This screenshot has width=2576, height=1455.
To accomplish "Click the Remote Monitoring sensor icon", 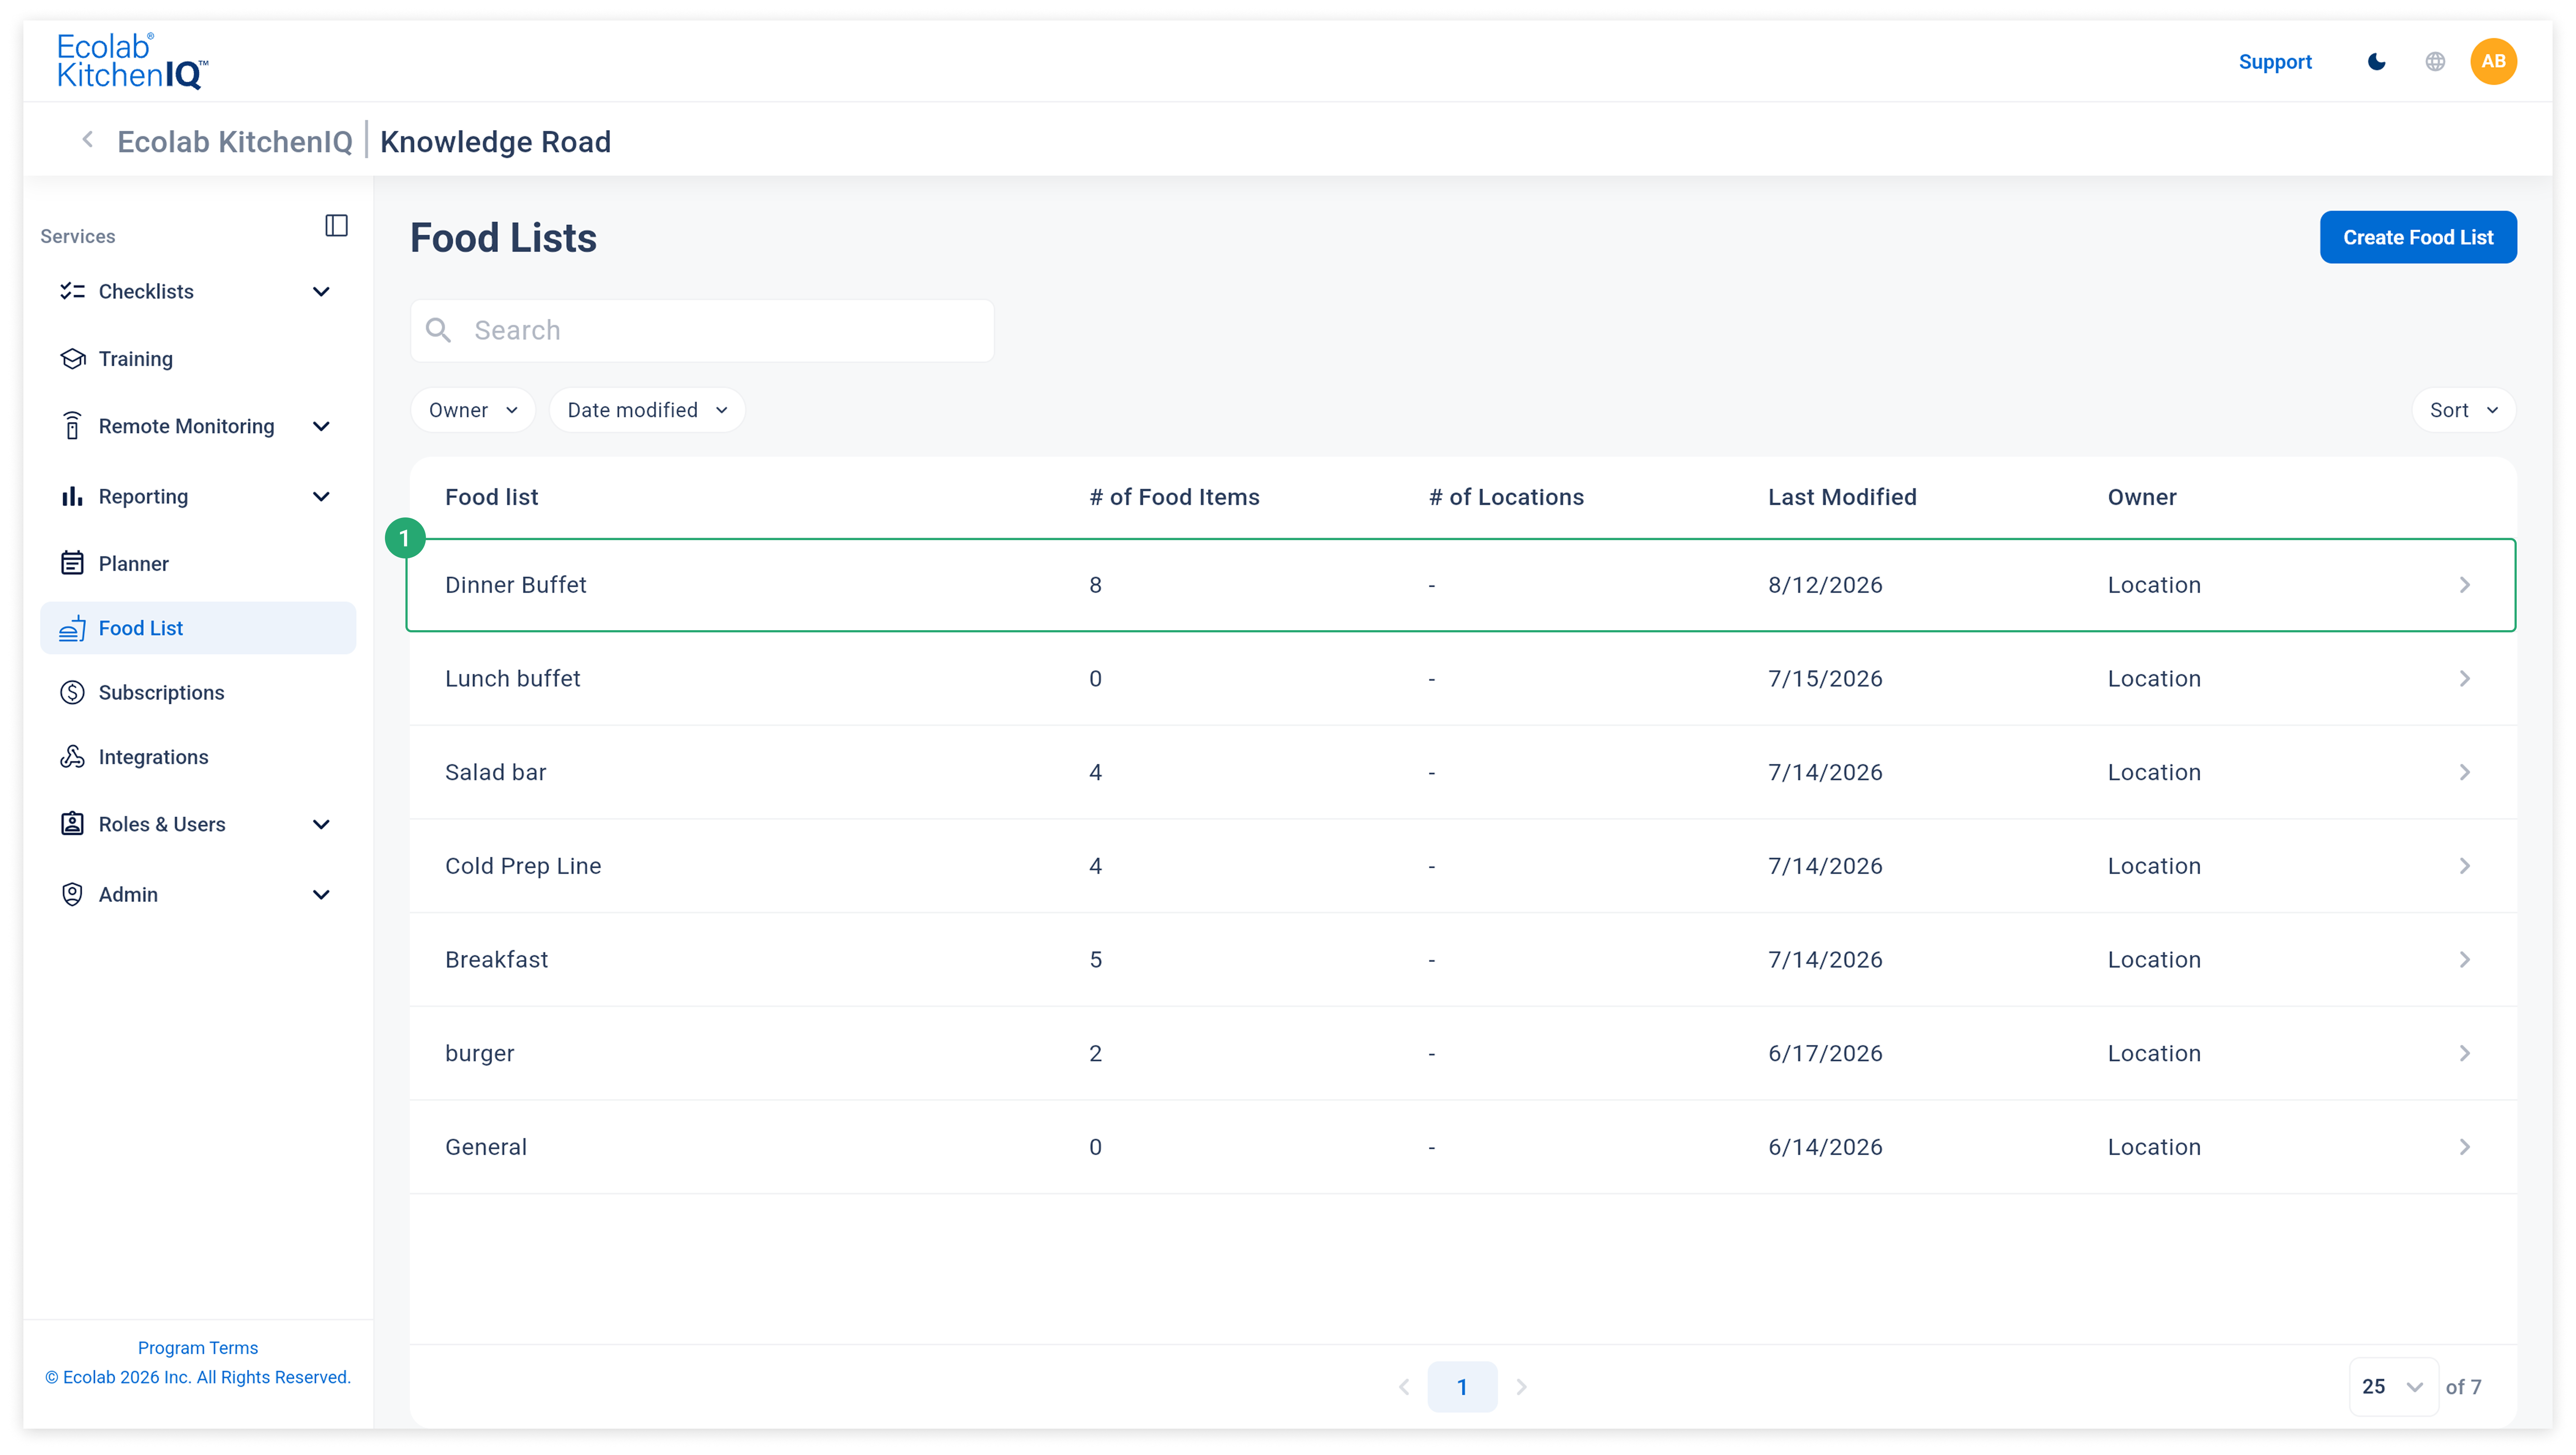I will 72,426.
